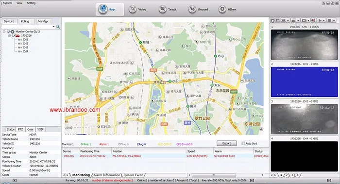Switch to the PTZ tab
Image resolution: width=340 pixels, height=184 pixels.
click(x=20, y=129)
